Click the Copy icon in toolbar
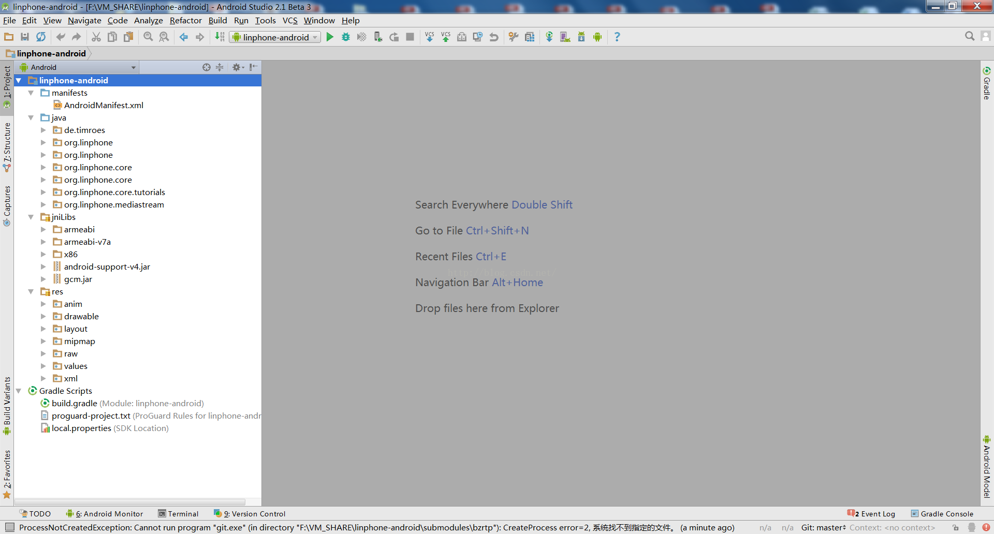The width and height of the screenshot is (994, 534). [112, 37]
